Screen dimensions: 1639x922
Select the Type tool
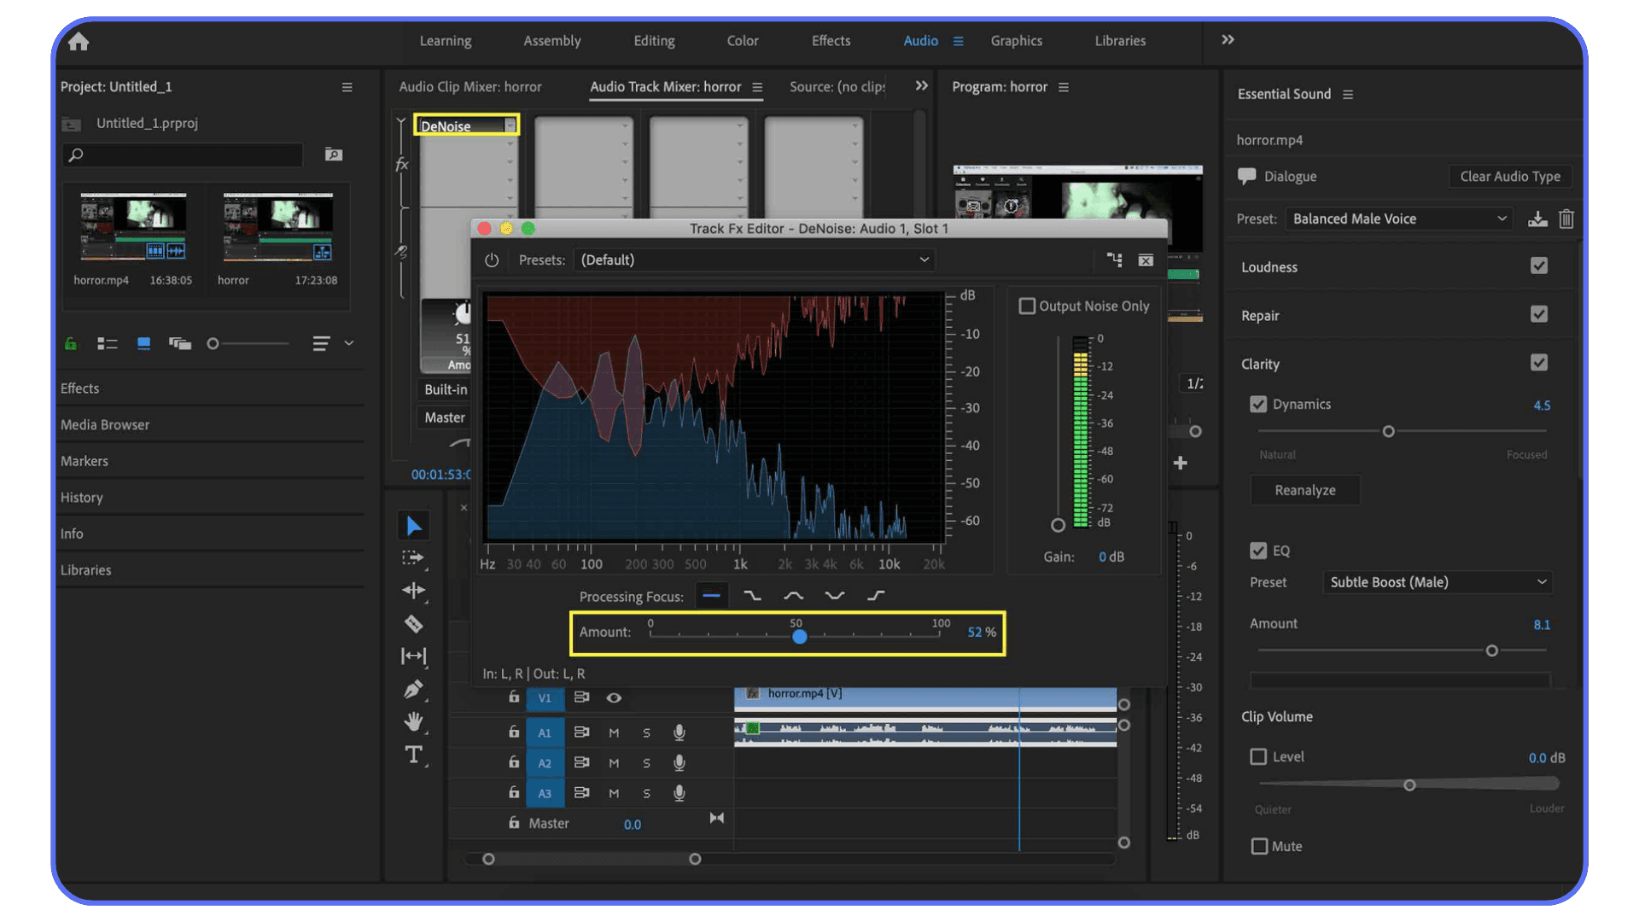(x=414, y=755)
